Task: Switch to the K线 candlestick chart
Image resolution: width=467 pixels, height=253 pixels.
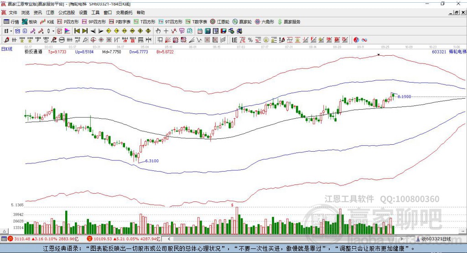Action: 47,22
